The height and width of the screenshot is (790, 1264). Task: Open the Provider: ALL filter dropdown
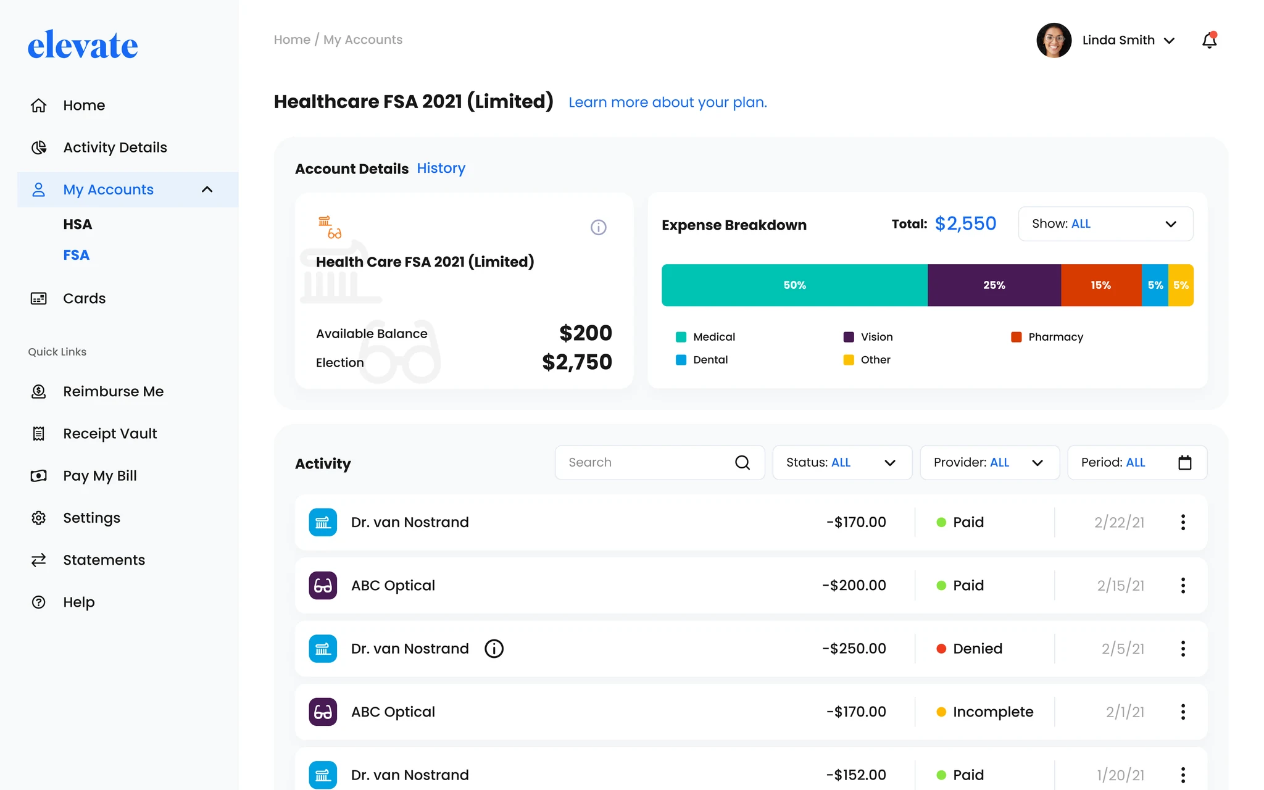click(x=989, y=462)
